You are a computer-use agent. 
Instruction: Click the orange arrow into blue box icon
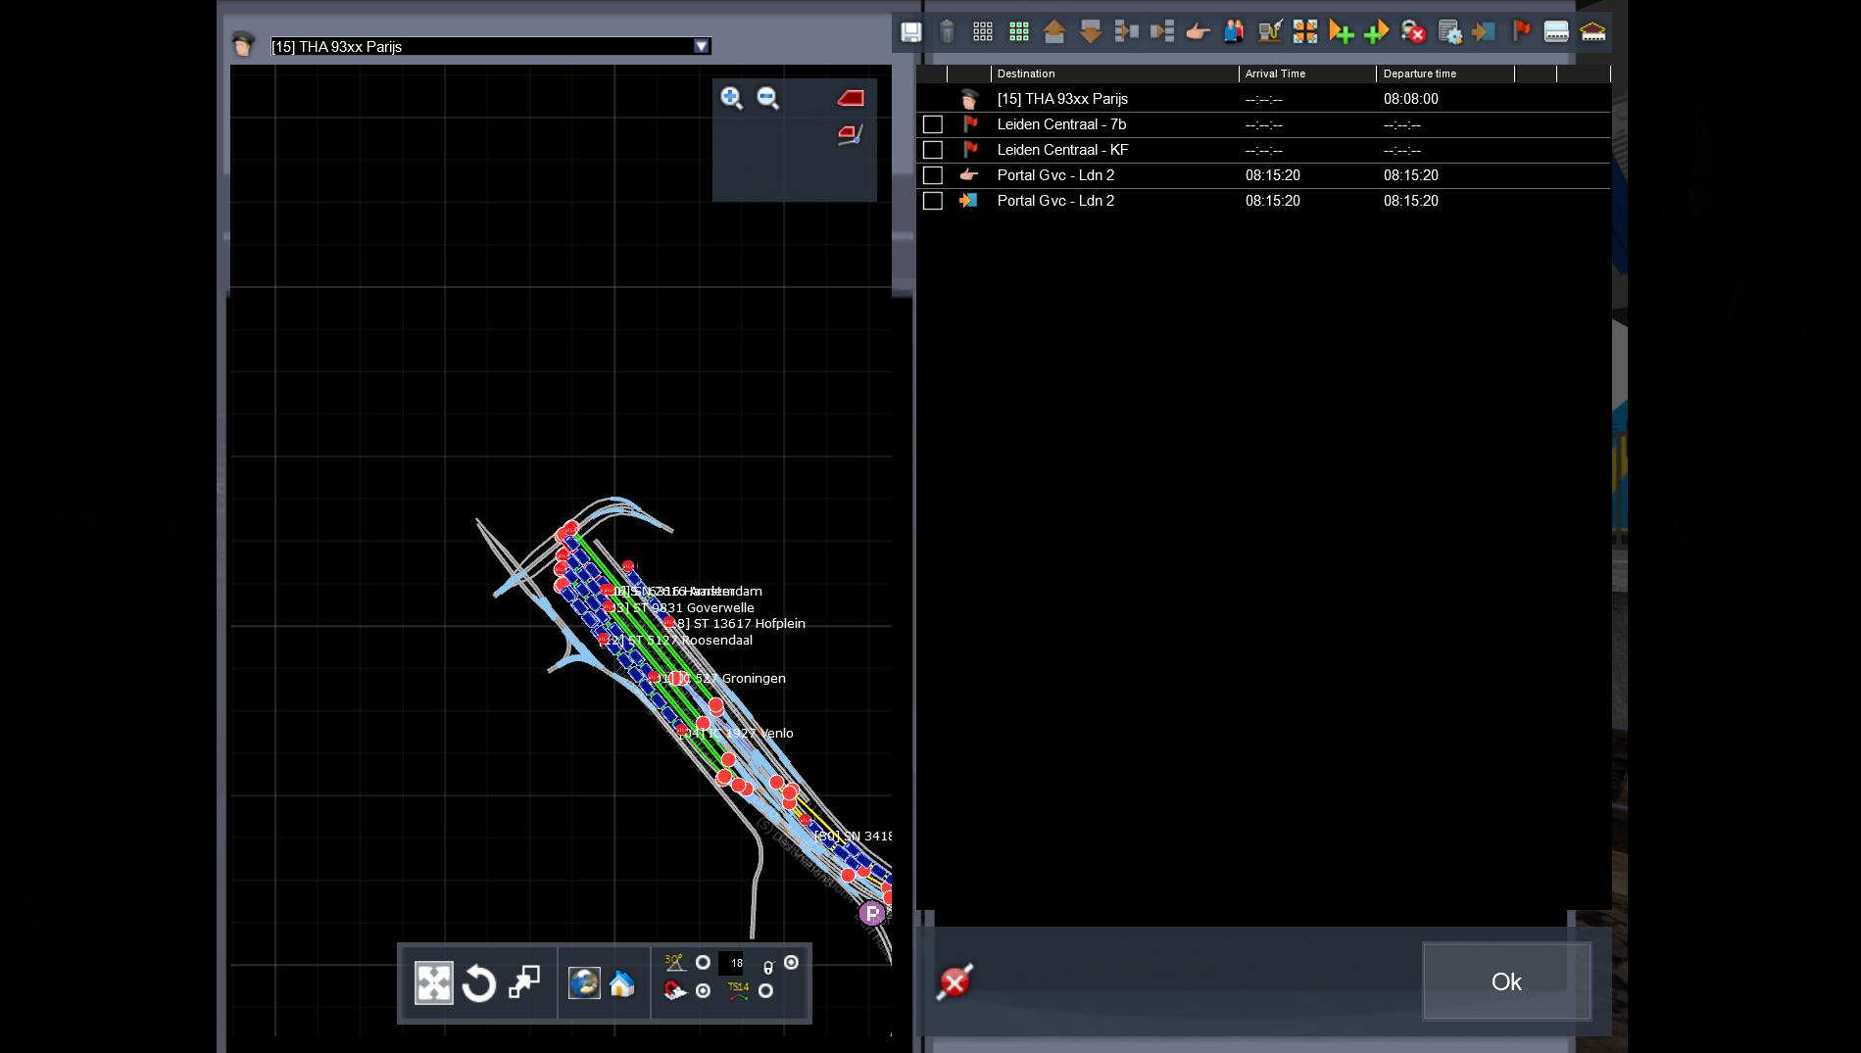(x=1484, y=32)
